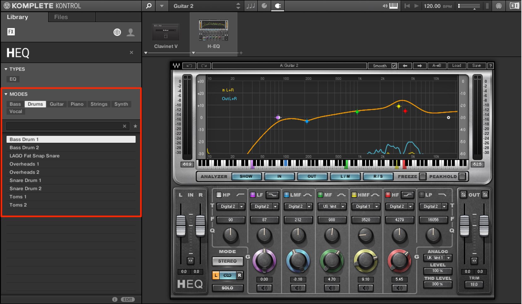The image size is (522, 304).
Task: Toggle the HF band on/off square
Action: (x=388, y=195)
